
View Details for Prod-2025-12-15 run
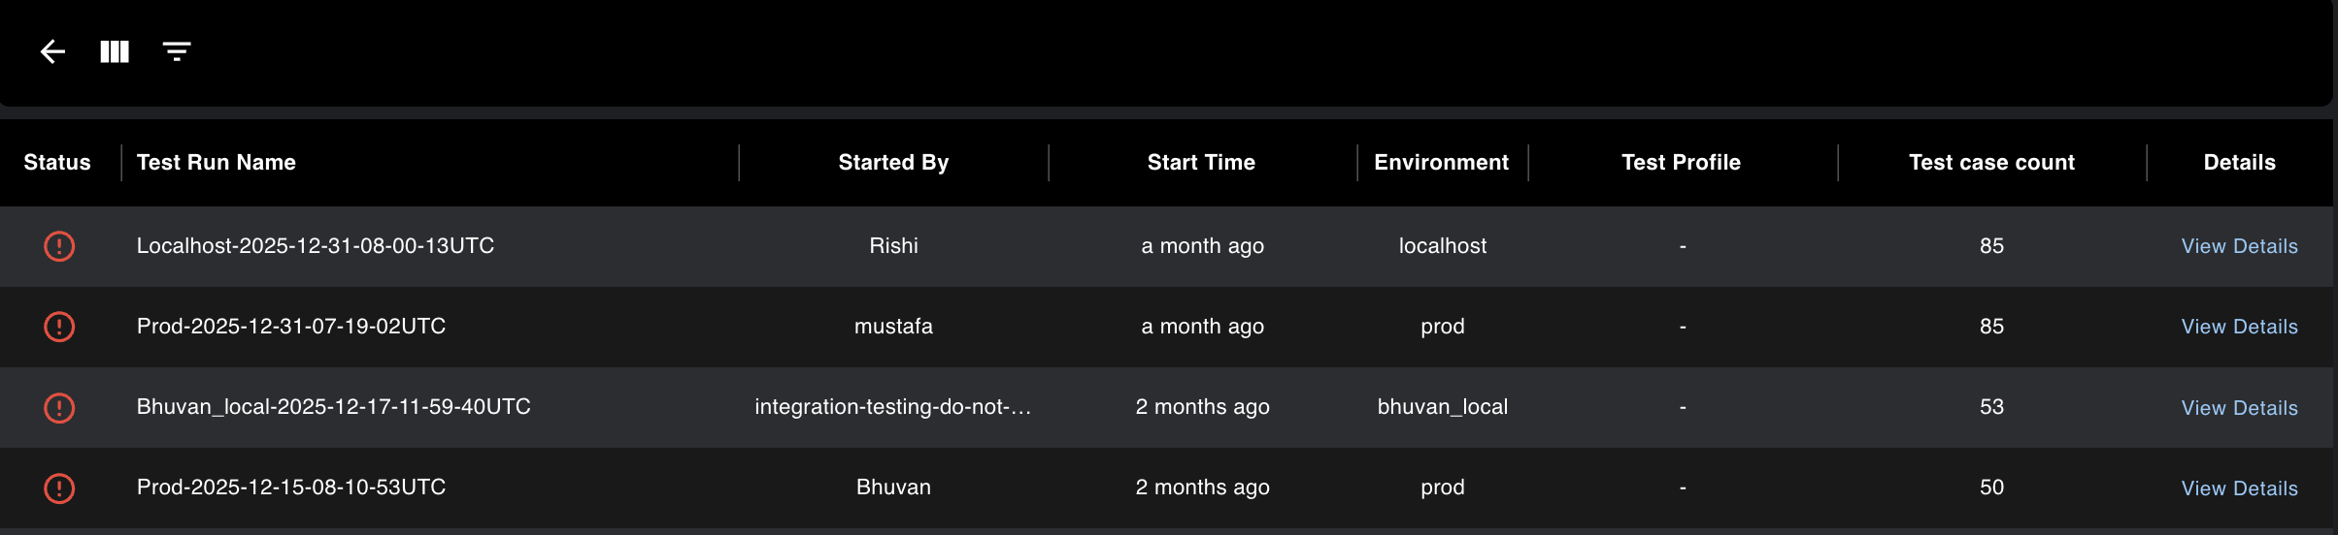tap(2239, 488)
